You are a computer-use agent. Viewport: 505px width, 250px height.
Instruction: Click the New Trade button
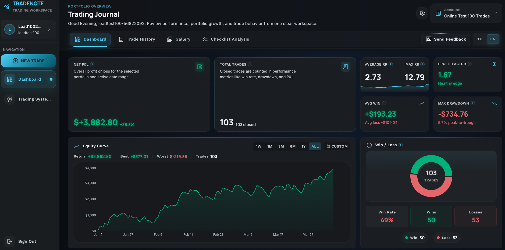[x=29, y=61]
